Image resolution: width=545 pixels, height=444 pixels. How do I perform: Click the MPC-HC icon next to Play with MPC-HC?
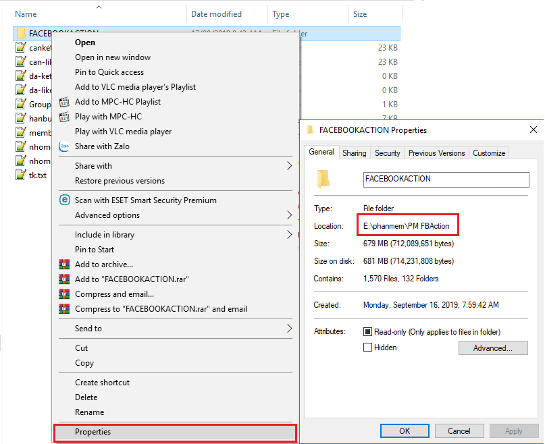click(x=64, y=117)
